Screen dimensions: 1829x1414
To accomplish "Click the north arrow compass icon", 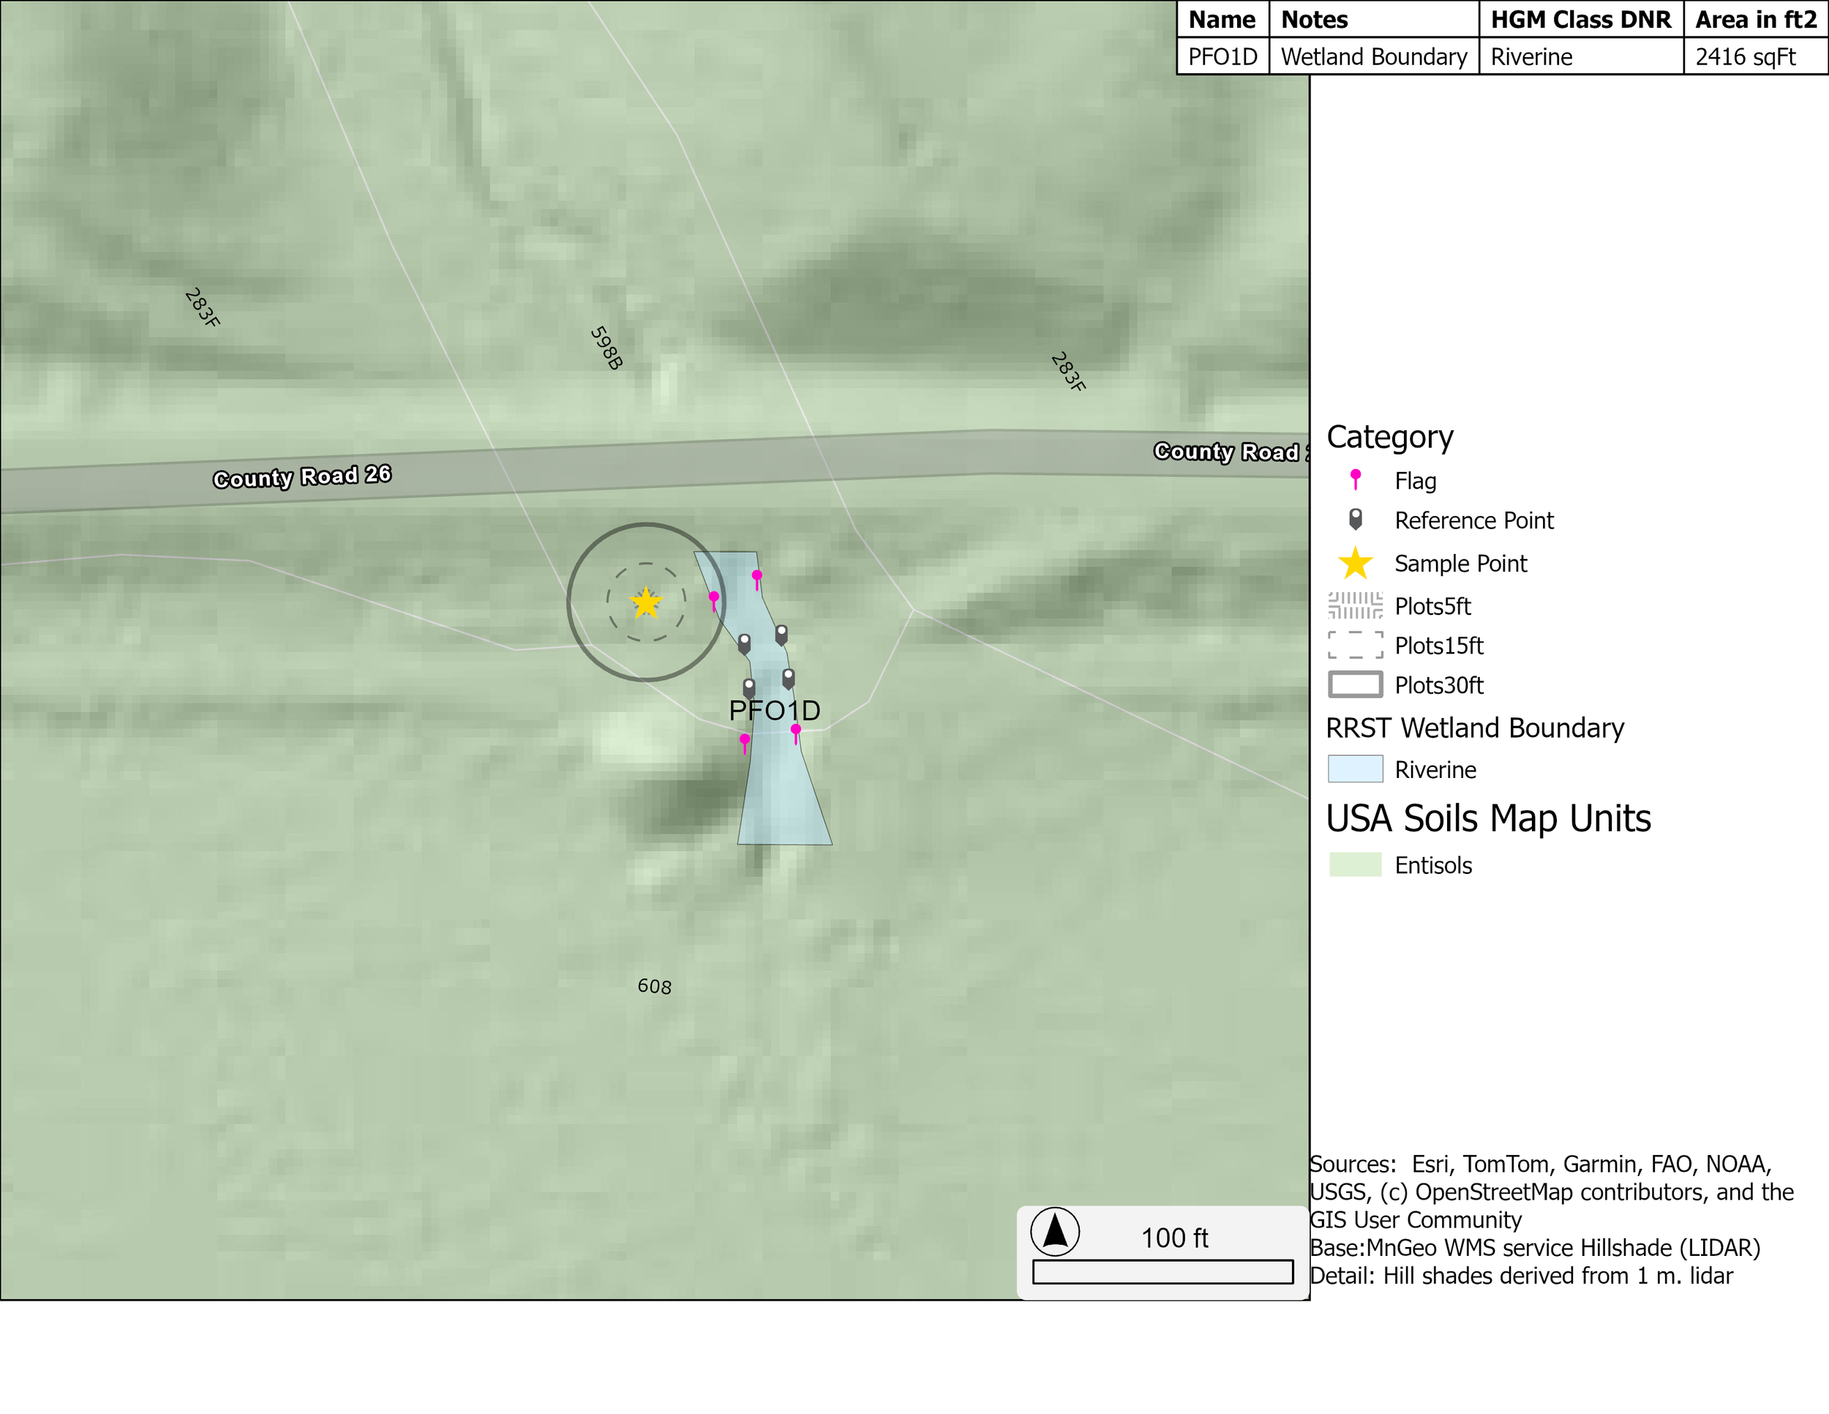I will 1054,1231.
